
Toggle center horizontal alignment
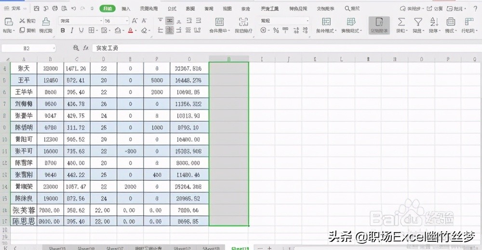[x=169, y=30]
